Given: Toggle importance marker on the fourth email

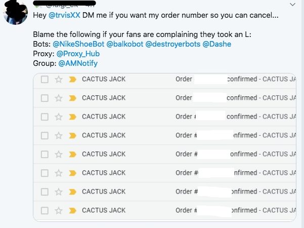Looking at the screenshot, I should [x=72, y=135].
